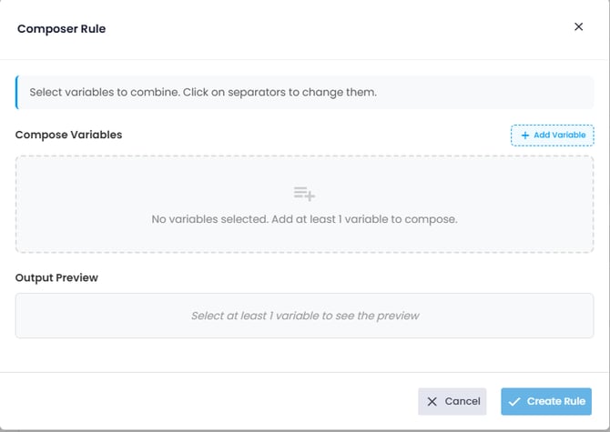Image resolution: width=610 pixels, height=432 pixels.
Task: Click the Compose Variables heading
Action: point(69,135)
